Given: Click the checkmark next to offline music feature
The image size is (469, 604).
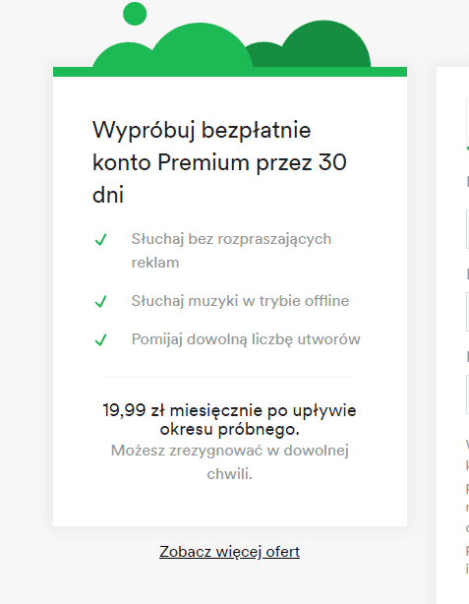Looking at the screenshot, I should (101, 301).
